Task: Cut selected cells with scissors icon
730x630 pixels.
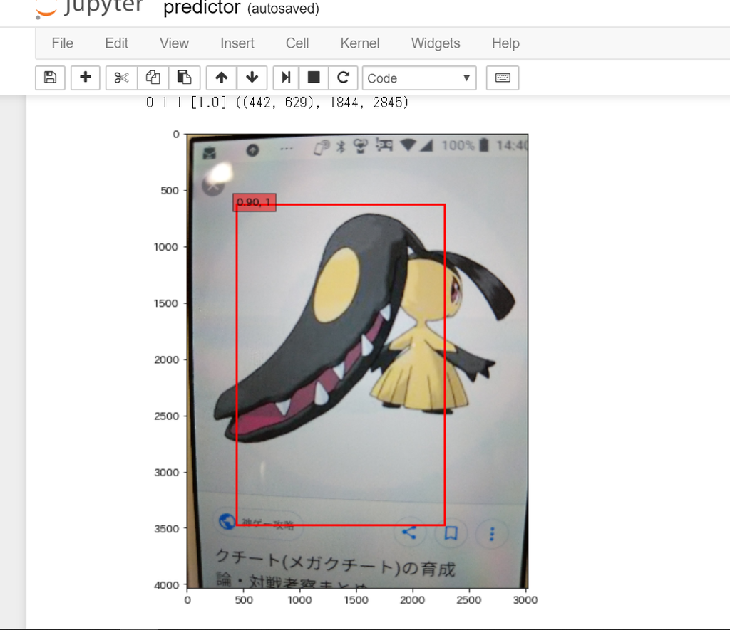Action: tap(121, 78)
